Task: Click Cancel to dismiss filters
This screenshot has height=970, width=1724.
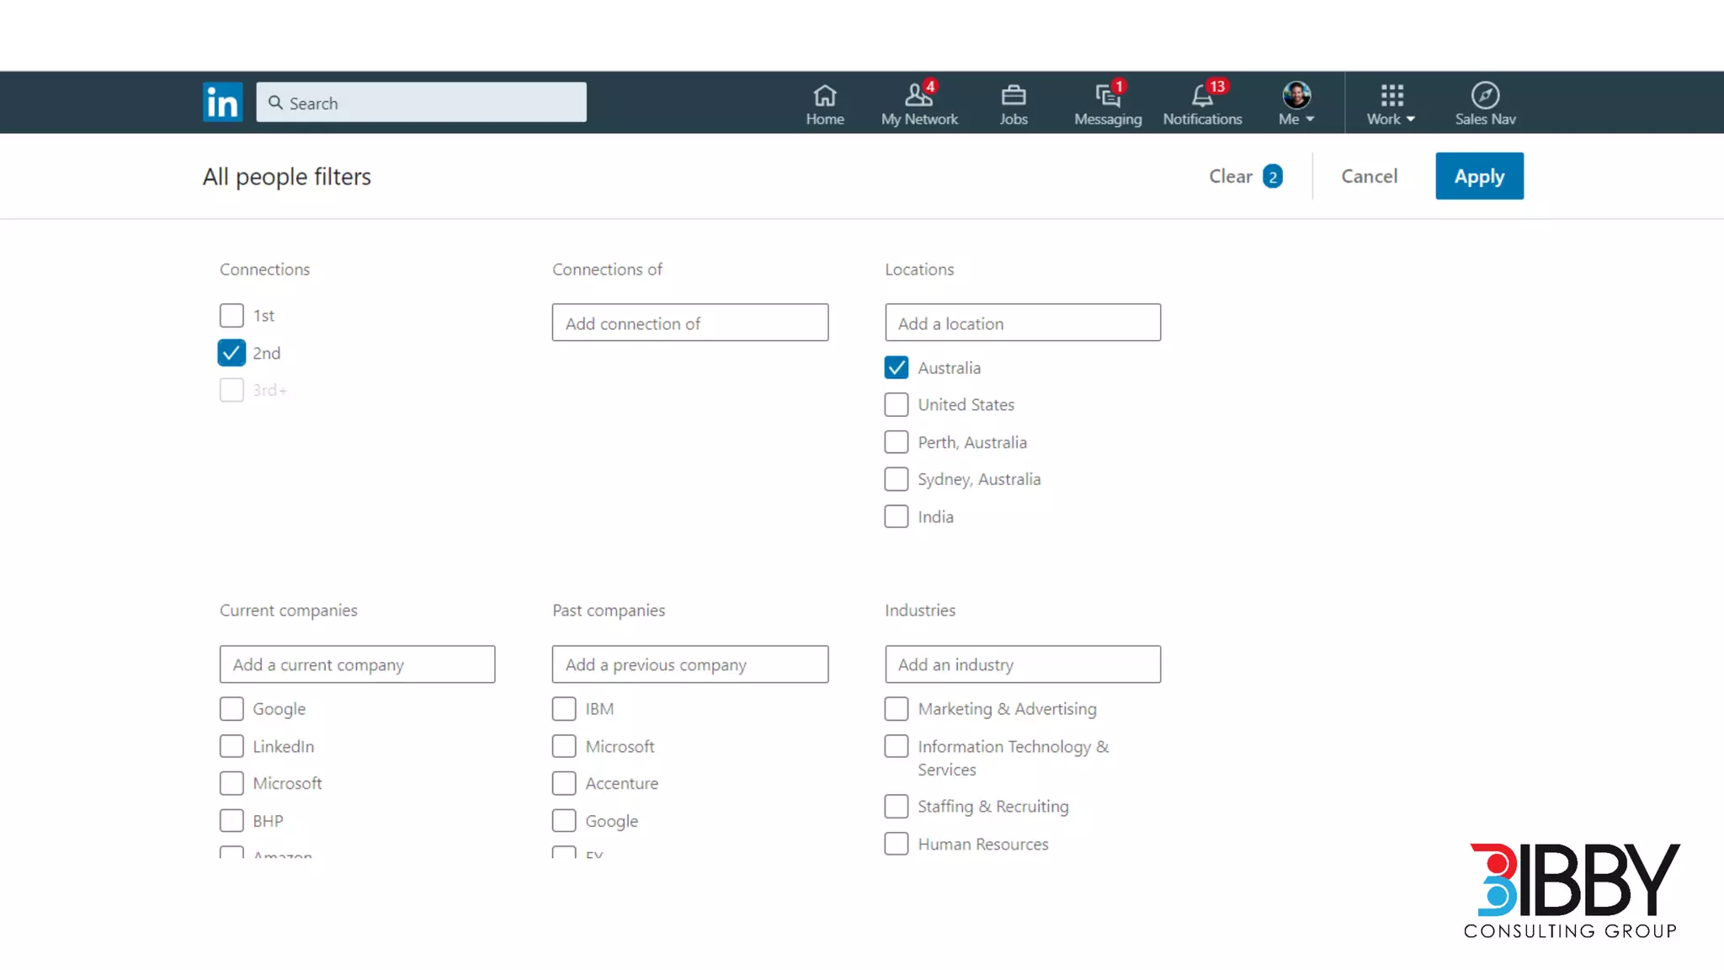Action: click(x=1369, y=177)
